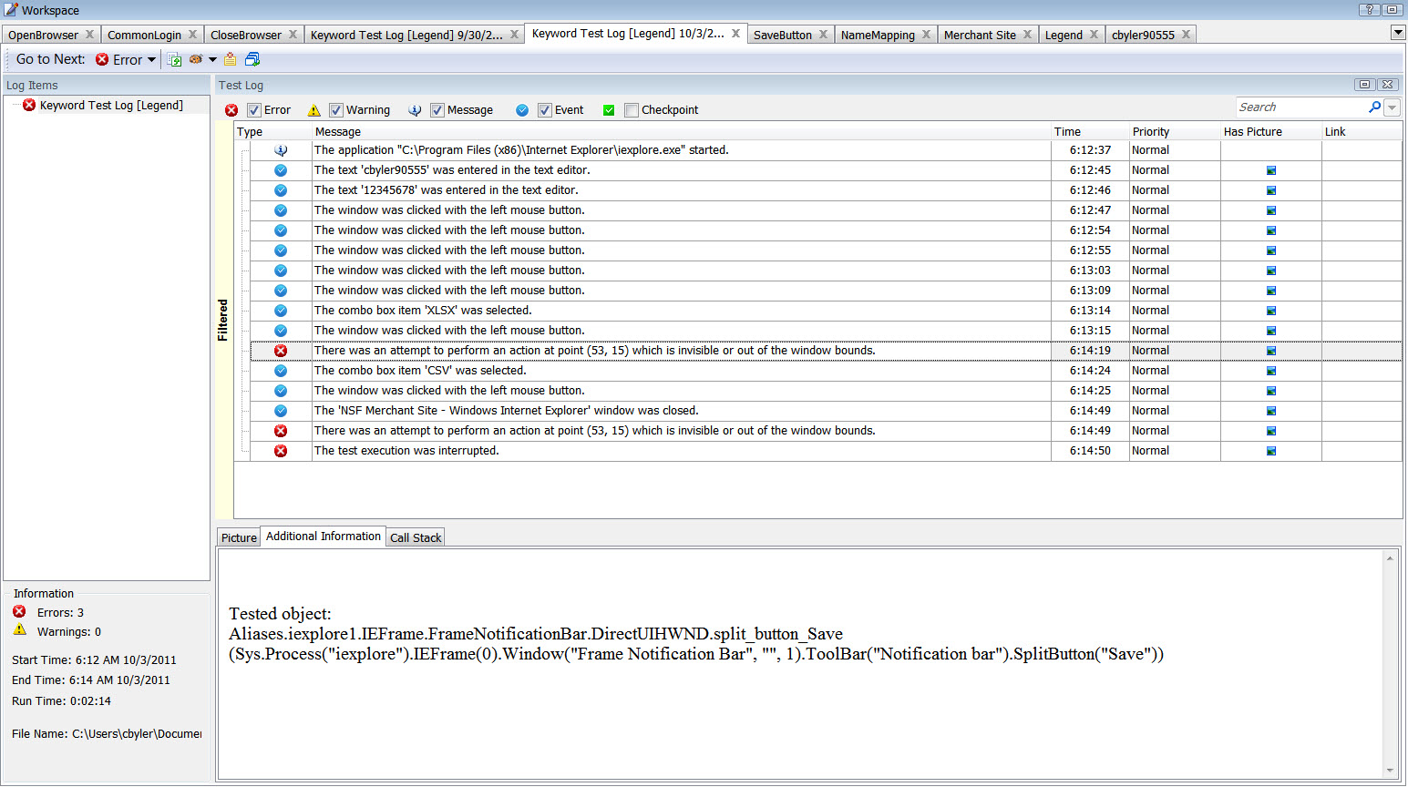Click the magnifier icon in the Search box
This screenshot has height=787, width=1408.
tap(1374, 107)
